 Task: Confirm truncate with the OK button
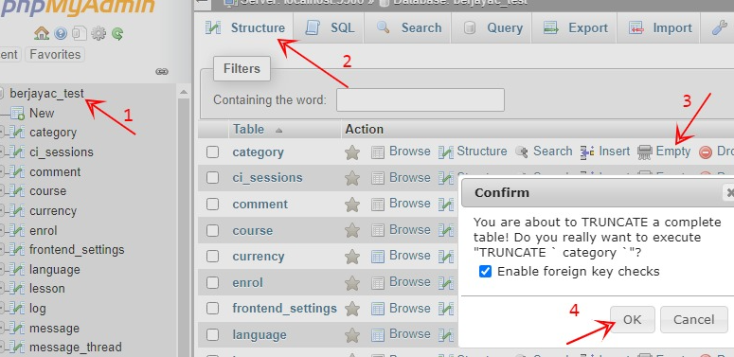coord(632,319)
